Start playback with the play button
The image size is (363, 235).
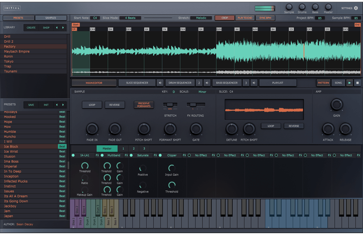(349, 83)
